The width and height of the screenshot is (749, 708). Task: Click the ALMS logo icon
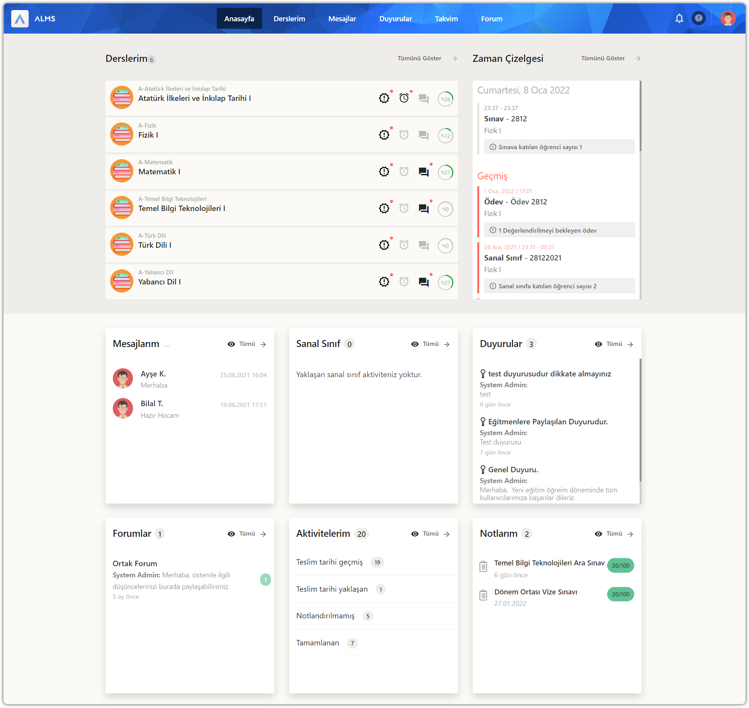(20, 19)
